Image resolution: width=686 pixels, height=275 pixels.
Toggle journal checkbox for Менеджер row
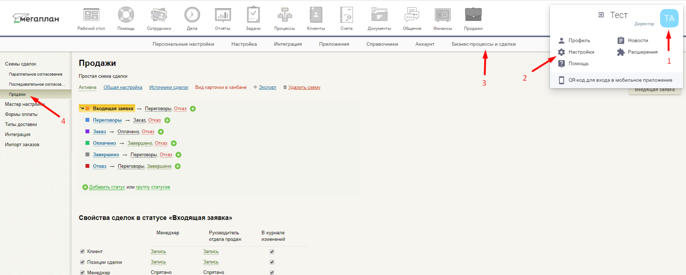click(x=272, y=272)
